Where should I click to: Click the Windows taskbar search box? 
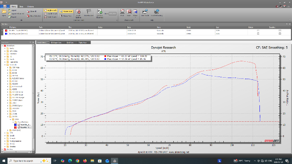[29, 161]
